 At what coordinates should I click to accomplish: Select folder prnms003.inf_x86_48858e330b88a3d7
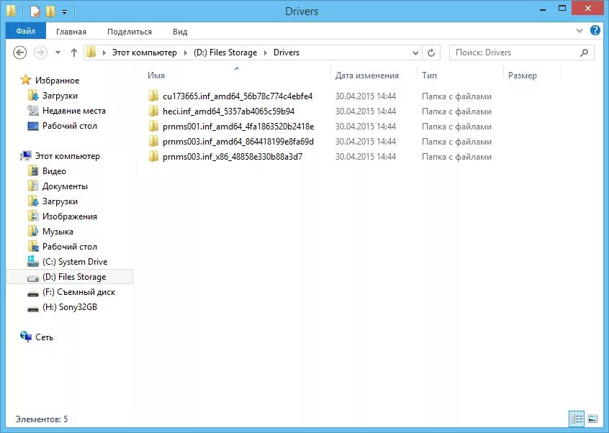[x=233, y=157]
